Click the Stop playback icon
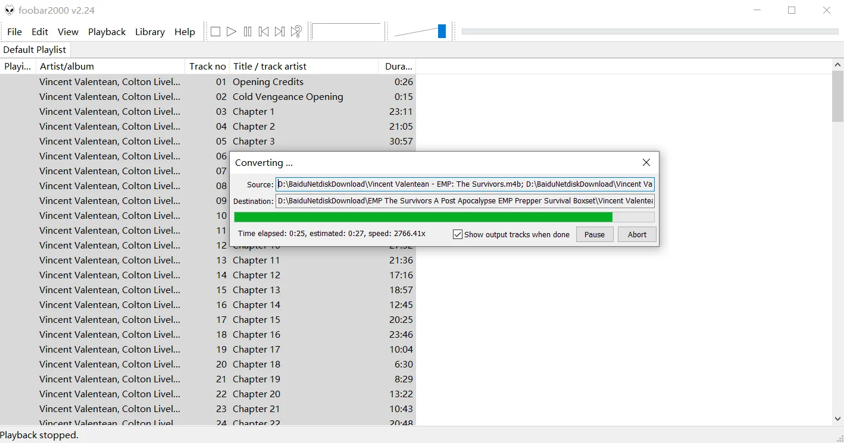The image size is (844, 443). click(215, 32)
